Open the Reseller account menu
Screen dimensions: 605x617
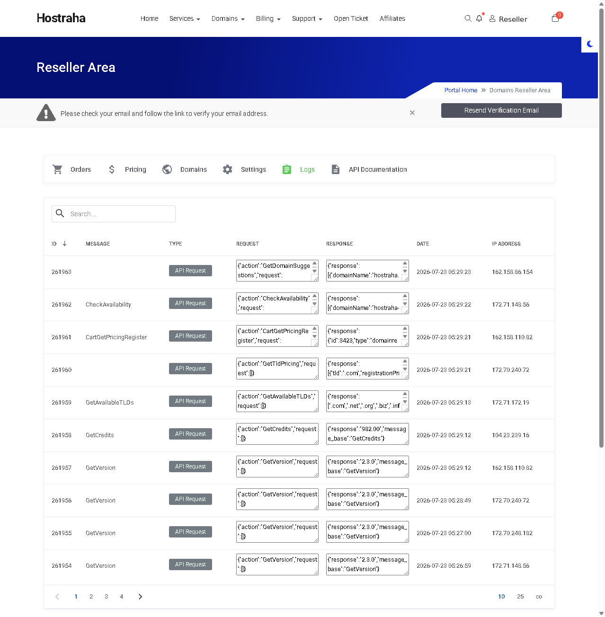508,19
